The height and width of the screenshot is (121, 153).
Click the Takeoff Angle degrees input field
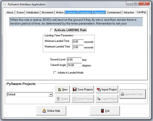click(74, 65)
